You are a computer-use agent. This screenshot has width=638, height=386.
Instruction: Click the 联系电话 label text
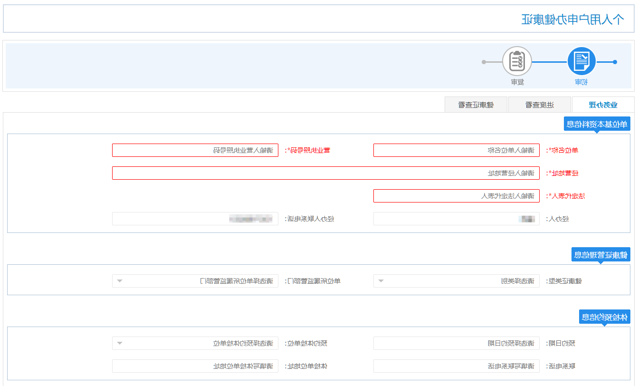click(561, 367)
